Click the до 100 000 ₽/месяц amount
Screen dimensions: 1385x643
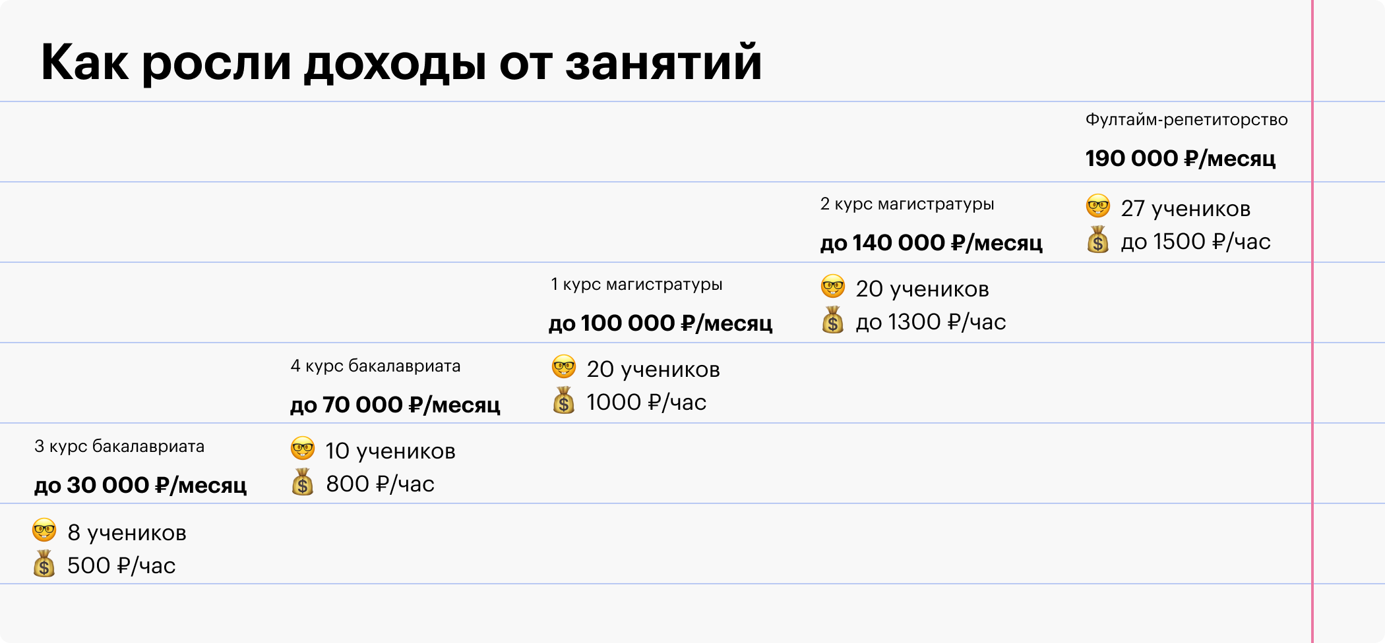pos(660,323)
